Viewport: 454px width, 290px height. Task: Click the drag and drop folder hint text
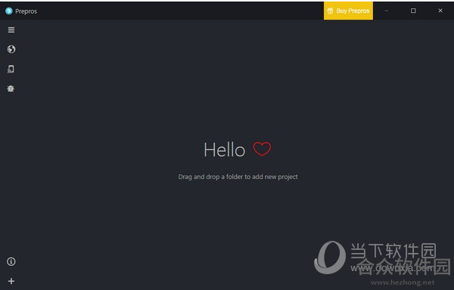[x=238, y=177]
